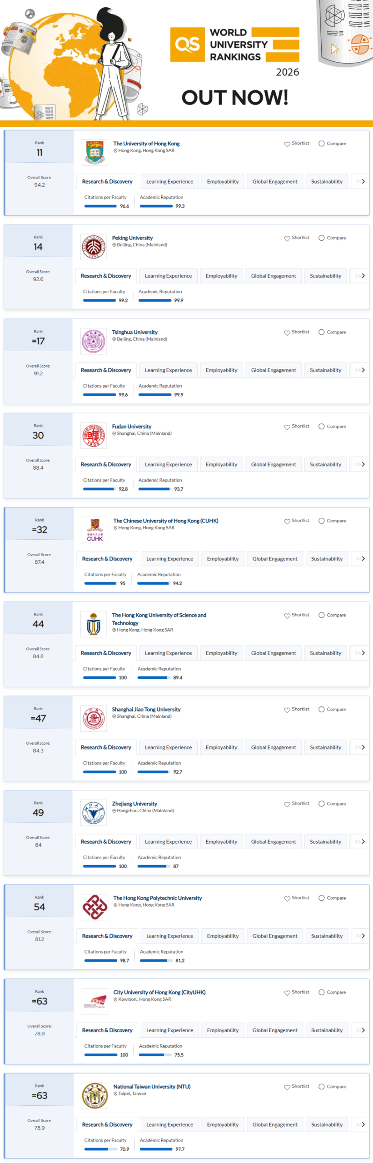The height and width of the screenshot is (1163, 373).
Task: Click the Peking University crest logo
Action: point(93,247)
